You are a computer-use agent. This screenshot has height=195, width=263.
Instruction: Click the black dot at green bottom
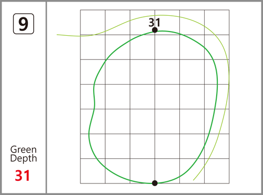[x=155, y=183]
